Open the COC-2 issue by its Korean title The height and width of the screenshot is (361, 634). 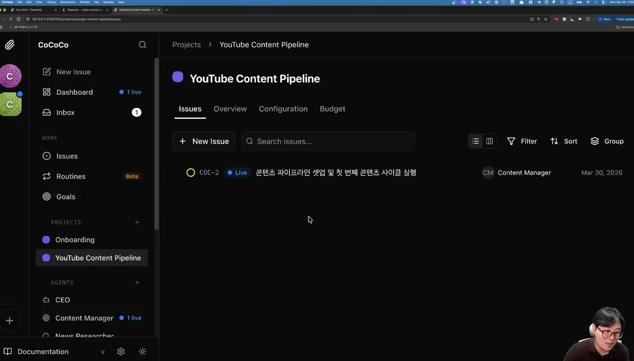click(x=336, y=173)
